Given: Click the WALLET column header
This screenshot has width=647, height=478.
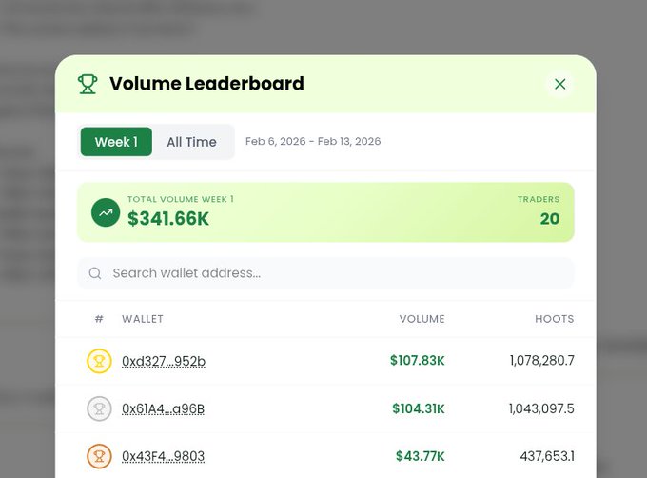Looking at the screenshot, I should pyautogui.click(x=143, y=319).
